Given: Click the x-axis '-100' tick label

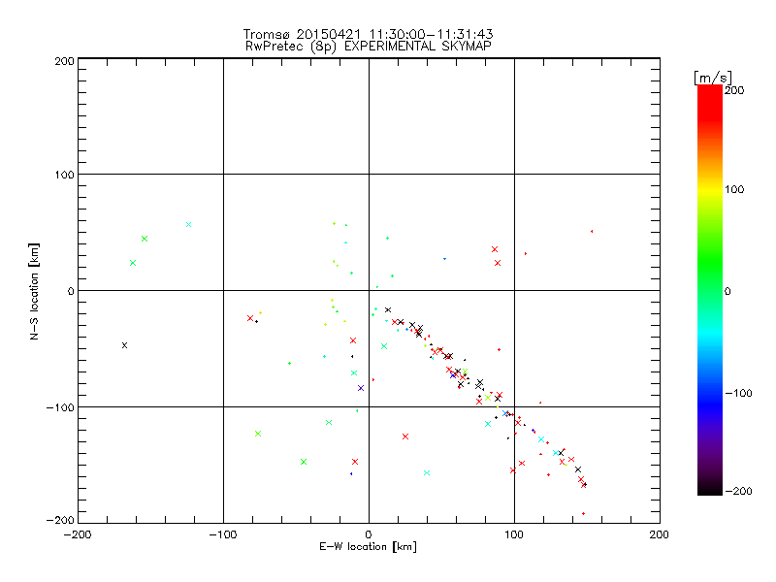Looking at the screenshot, I should (x=223, y=534).
